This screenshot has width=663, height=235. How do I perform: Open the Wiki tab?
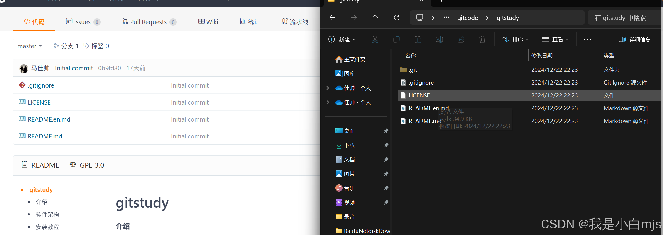[208, 22]
